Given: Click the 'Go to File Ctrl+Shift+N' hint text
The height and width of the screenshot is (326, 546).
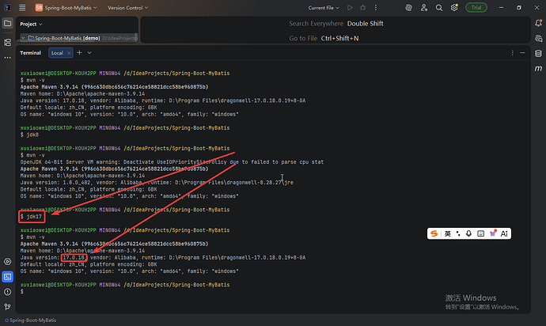Looking at the screenshot, I should 324,38.
